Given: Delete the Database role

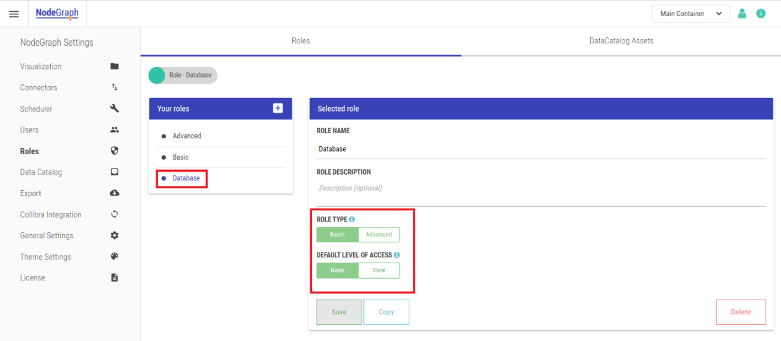Looking at the screenshot, I should tap(741, 312).
